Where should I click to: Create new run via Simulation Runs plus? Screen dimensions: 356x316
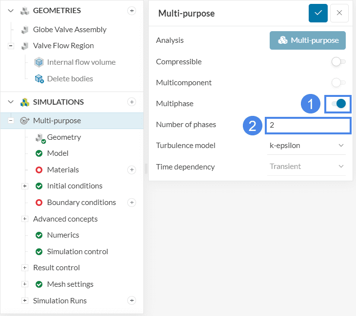pos(132,300)
